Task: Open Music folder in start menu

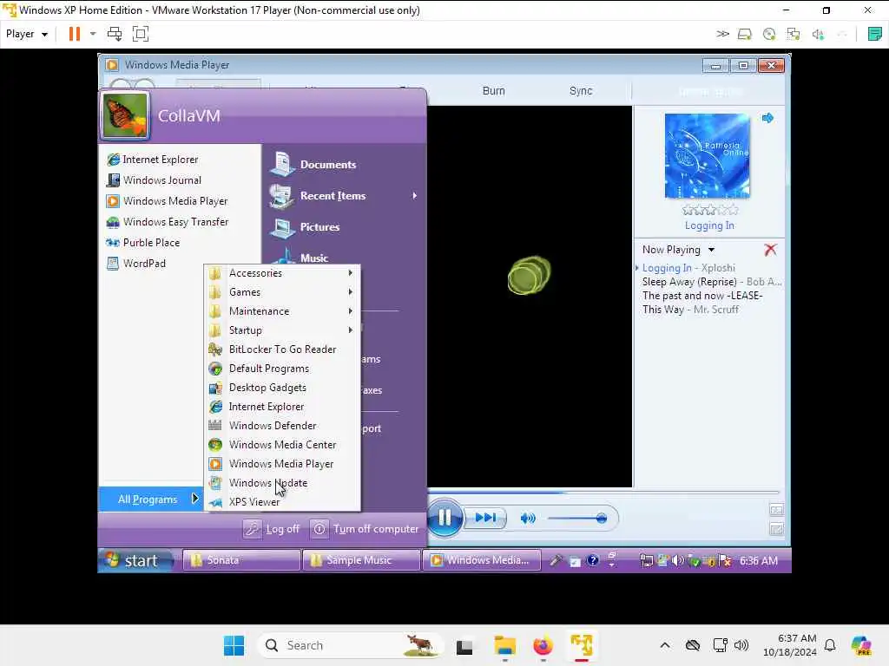Action: click(x=300, y=257)
